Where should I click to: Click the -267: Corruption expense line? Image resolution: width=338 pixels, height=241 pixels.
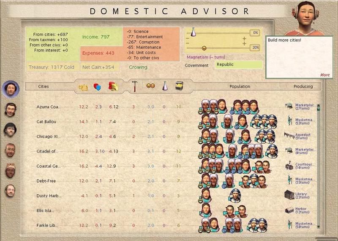(x=143, y=42)
